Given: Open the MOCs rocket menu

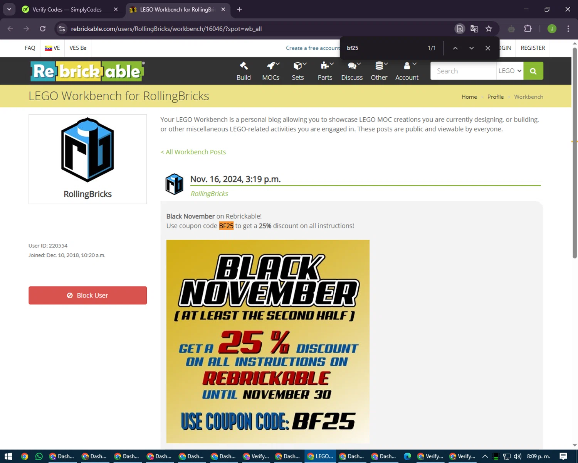Looking at the screenshot, I should tap(271, 71).
